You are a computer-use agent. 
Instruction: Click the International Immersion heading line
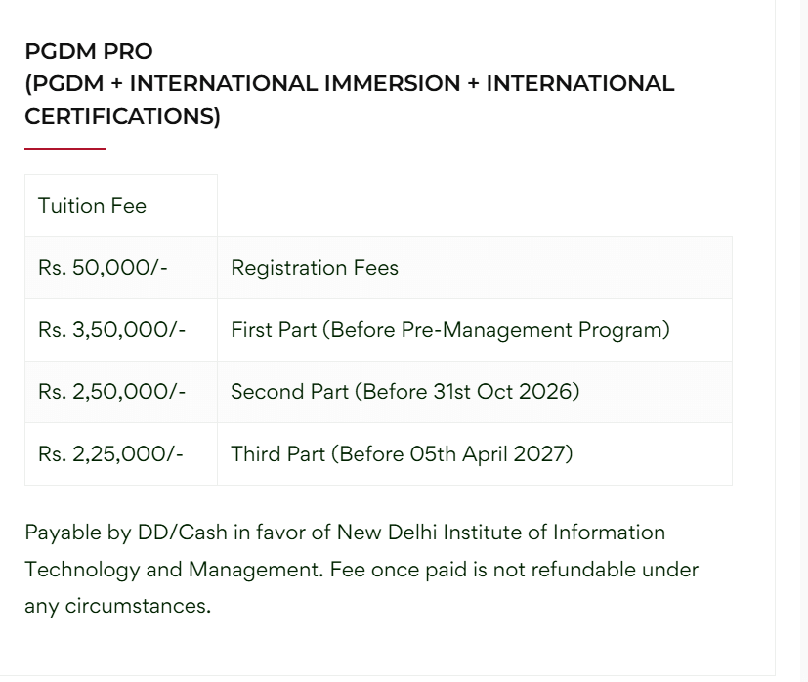click(x=349, y=84)
